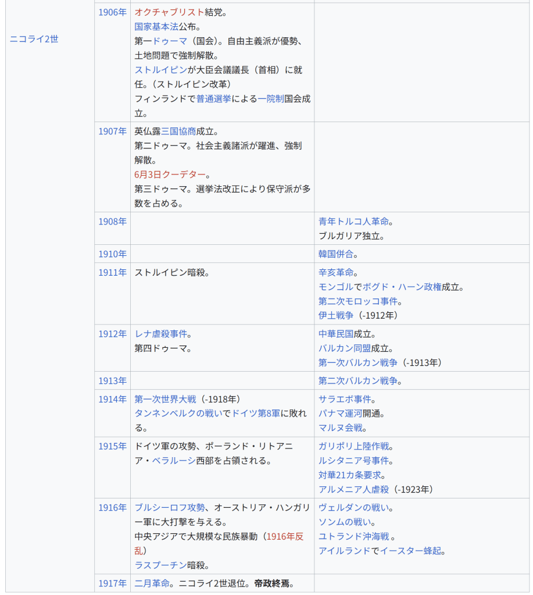The width and height of the screenshot is (533, 595).
Task: Click the 第一次世界大戦 link
Action: pos(165,399)
